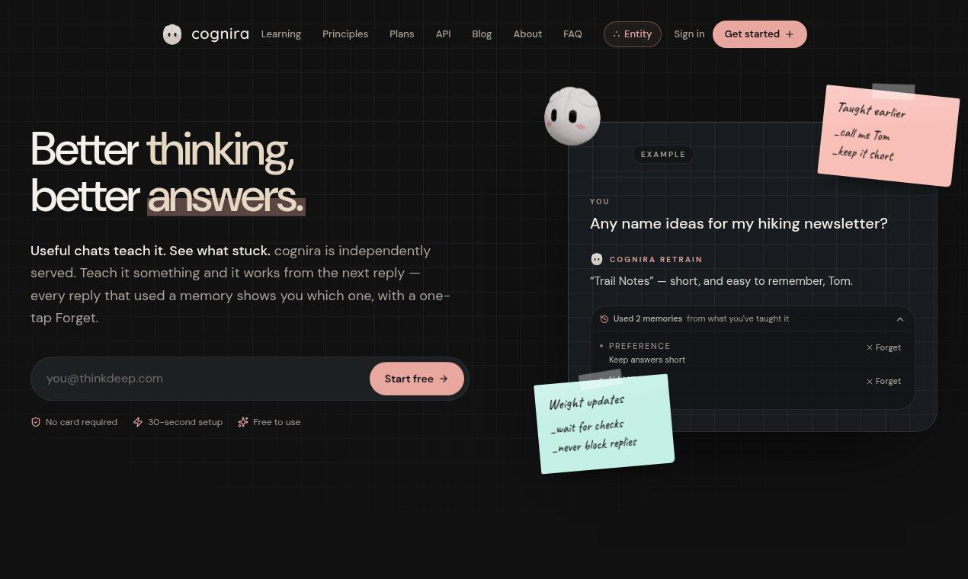Open the API nav link
The width and height of the screenshot is (968, 579).
(444, 34)
